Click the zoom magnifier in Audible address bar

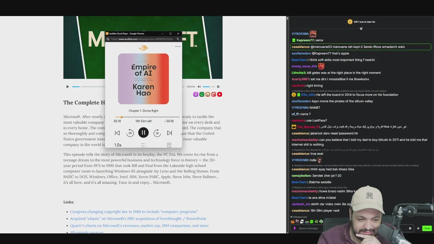(178, 39)
